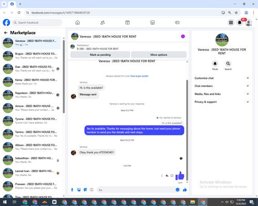Image resolution: width=258 pixels, height=206 pixels.
Task: Open more options dots beside thumbs-up message
Action: pos(162,176)
